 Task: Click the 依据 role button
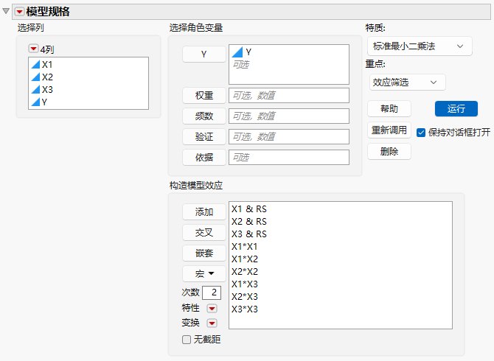(203, 157)
